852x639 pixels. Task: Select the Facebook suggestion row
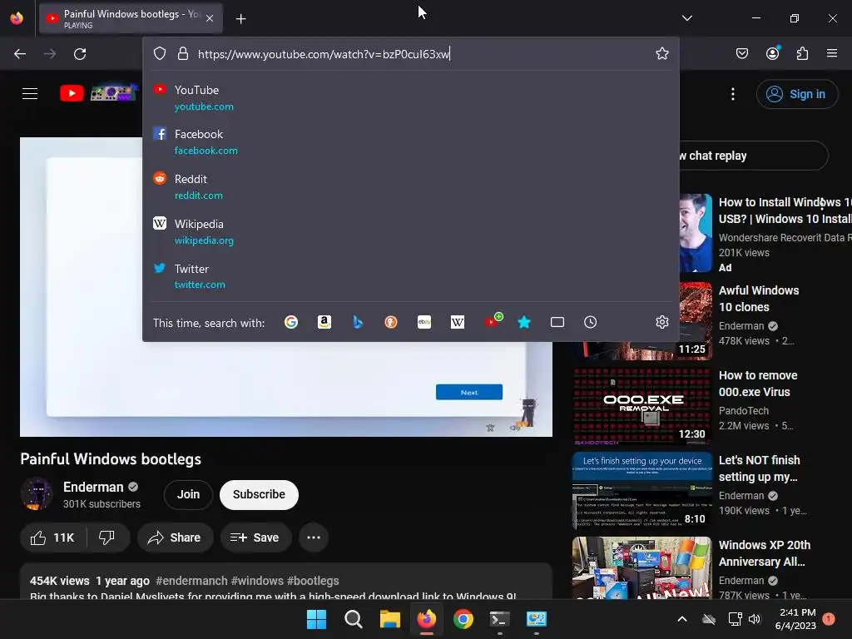point(411,141)
